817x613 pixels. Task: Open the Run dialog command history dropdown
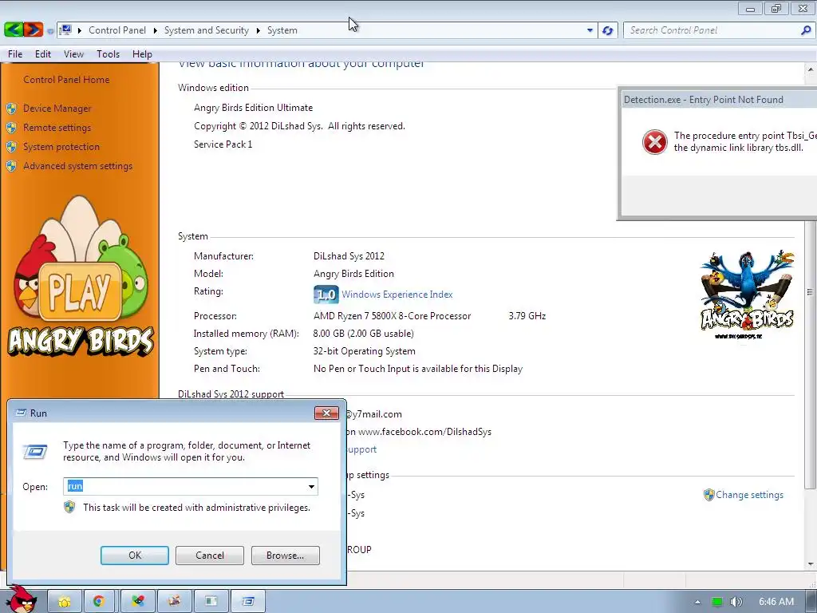point(311,486)
